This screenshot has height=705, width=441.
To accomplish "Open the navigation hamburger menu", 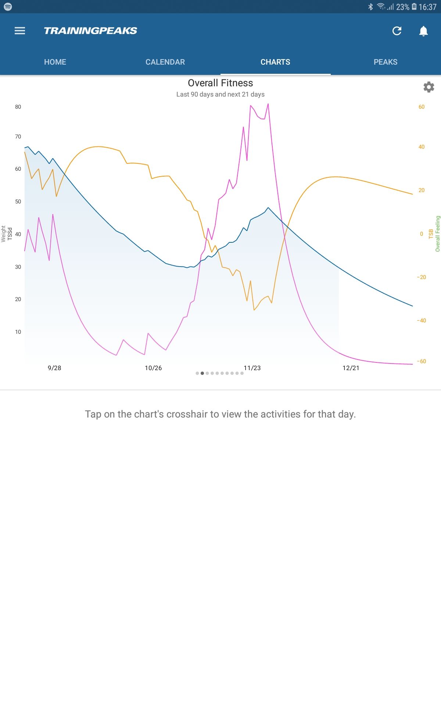I will click(19, 30).
